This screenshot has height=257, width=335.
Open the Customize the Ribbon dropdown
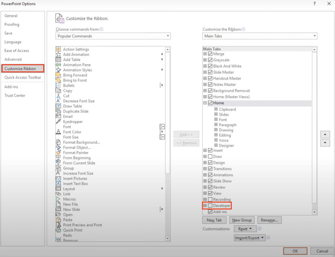314,36
